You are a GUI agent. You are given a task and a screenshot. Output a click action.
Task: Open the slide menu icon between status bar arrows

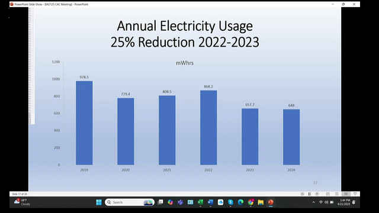tap(310, 194)
